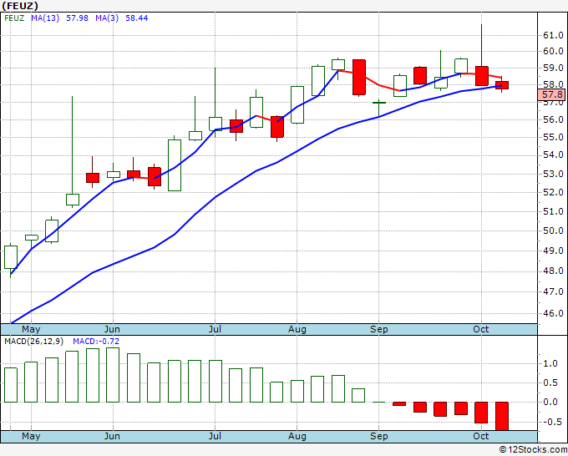Select the MA(13) legend label
Viewport: 568px width, 456px height.
click(x=45, y=18)
